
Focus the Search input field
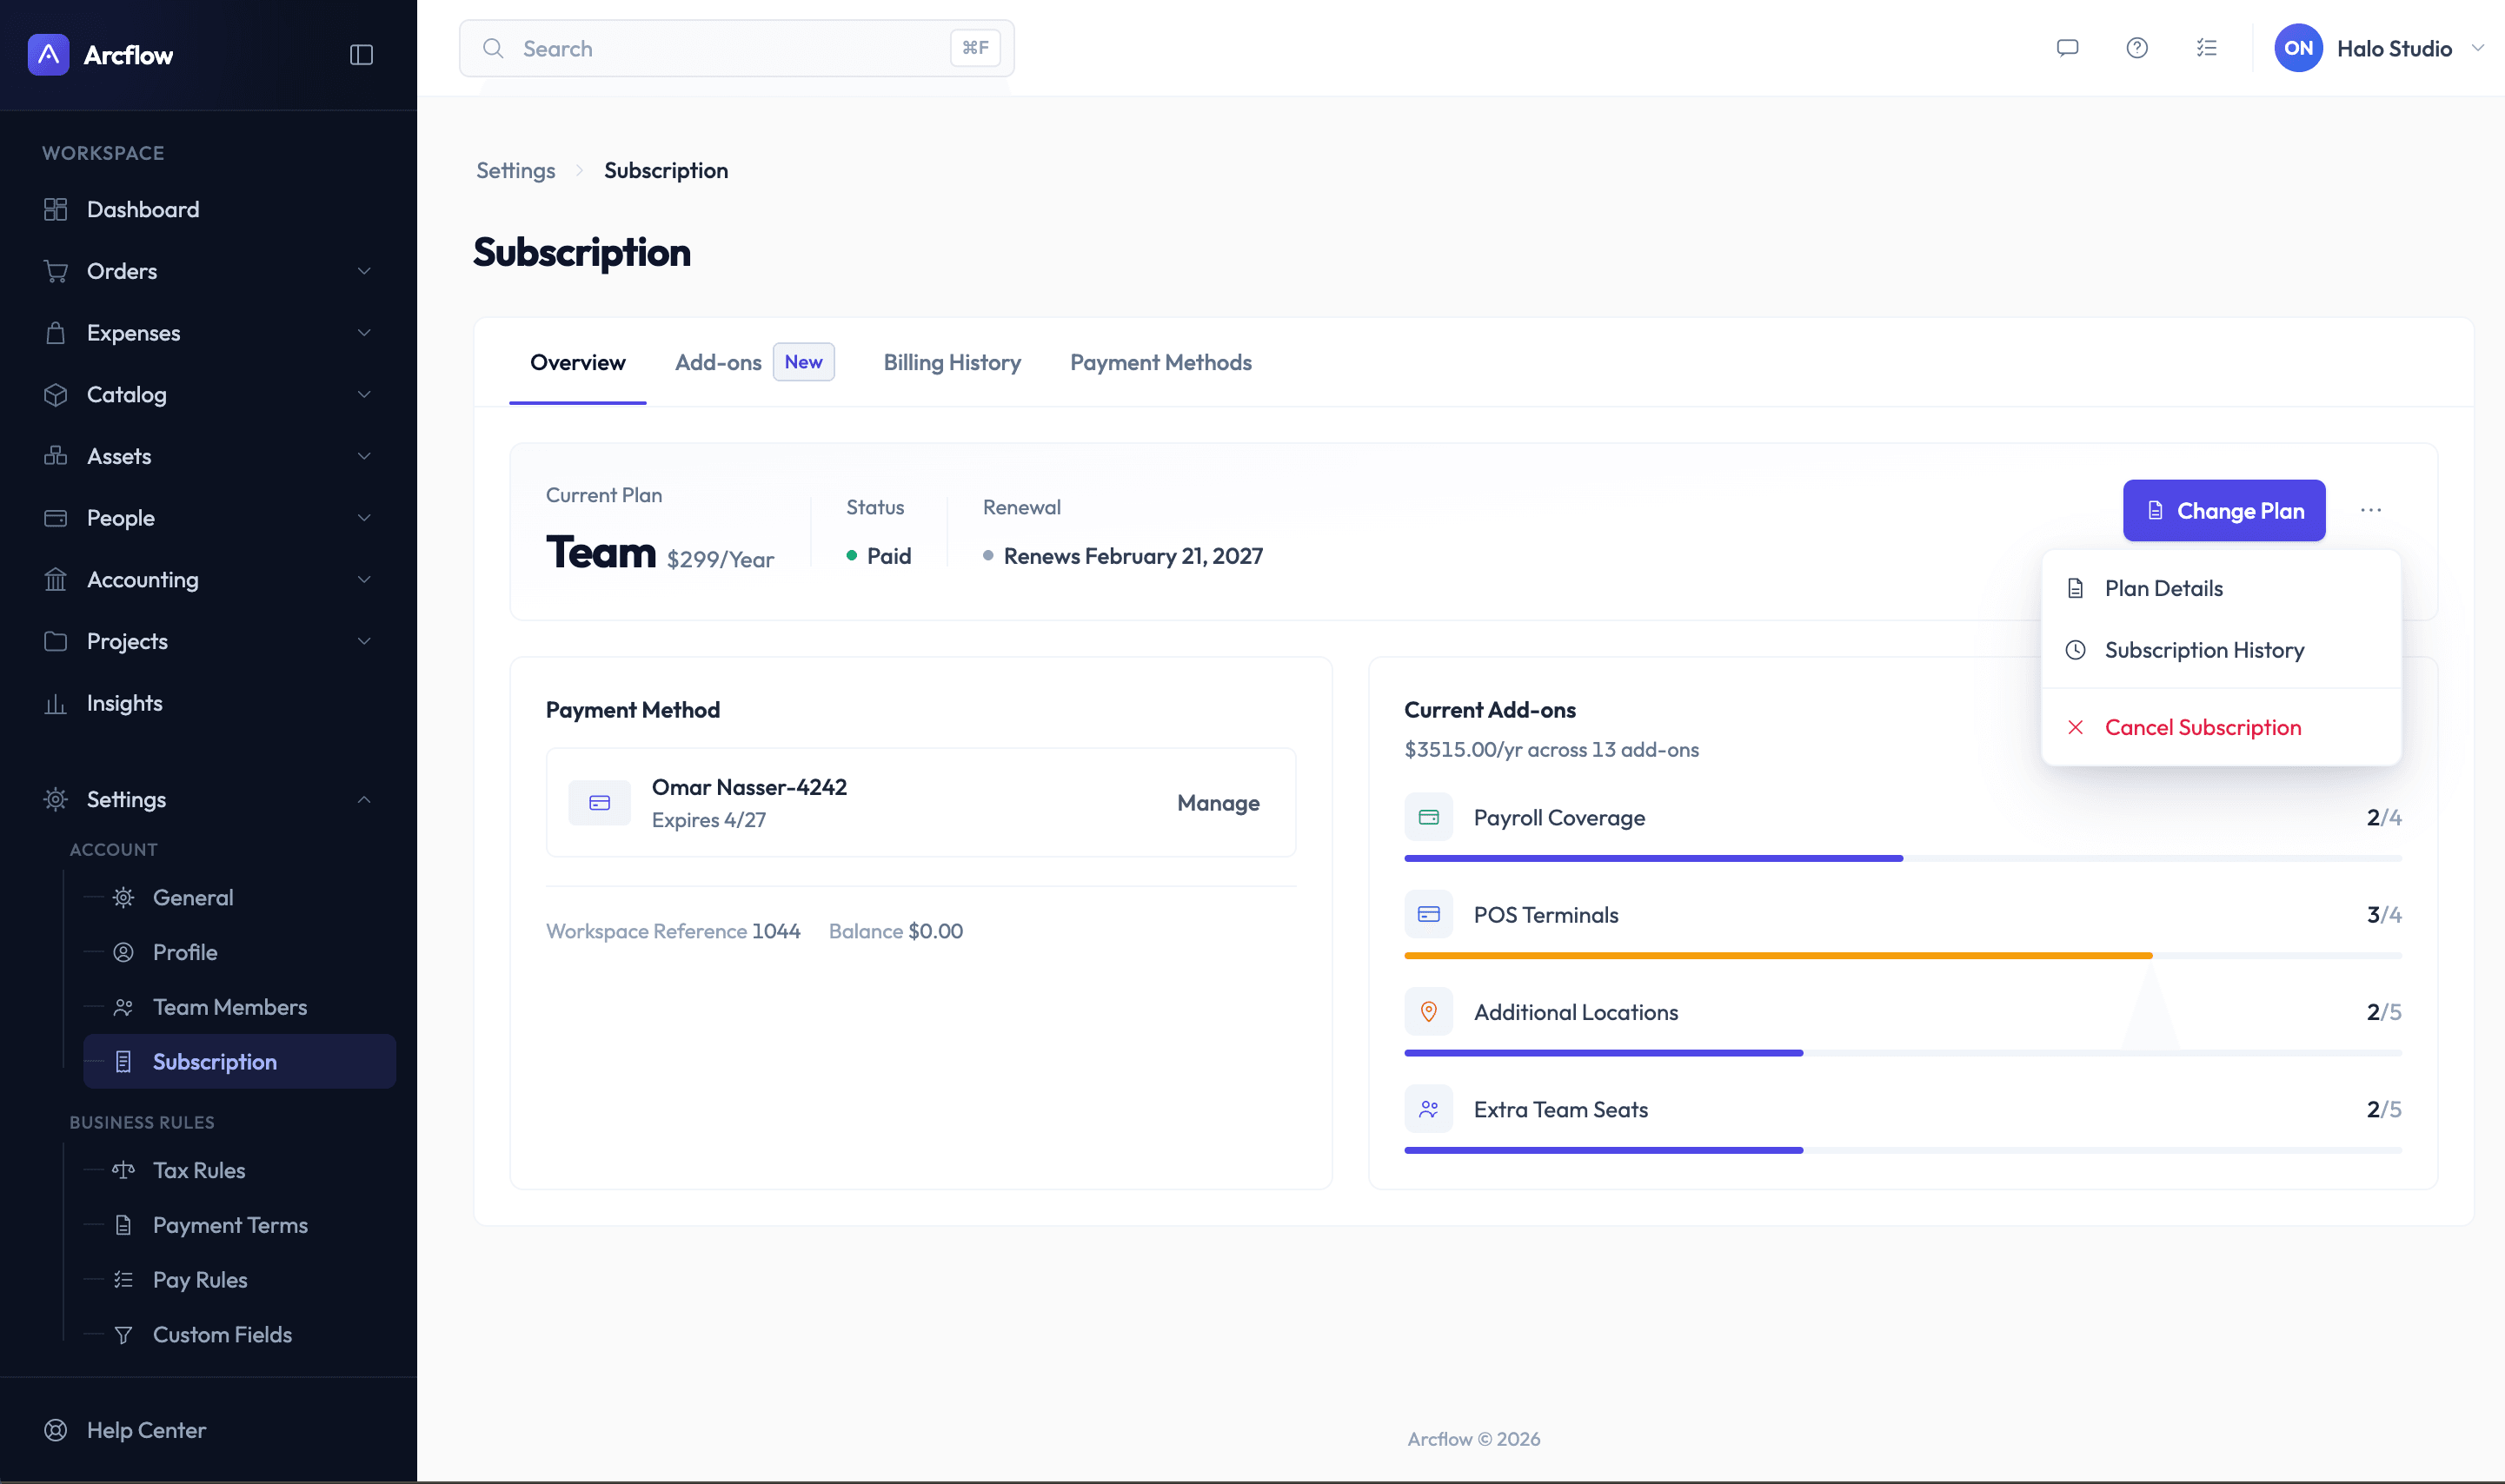tap(736, 48)
